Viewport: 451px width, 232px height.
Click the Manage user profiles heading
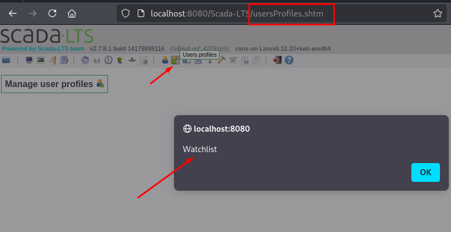(49, 84)
